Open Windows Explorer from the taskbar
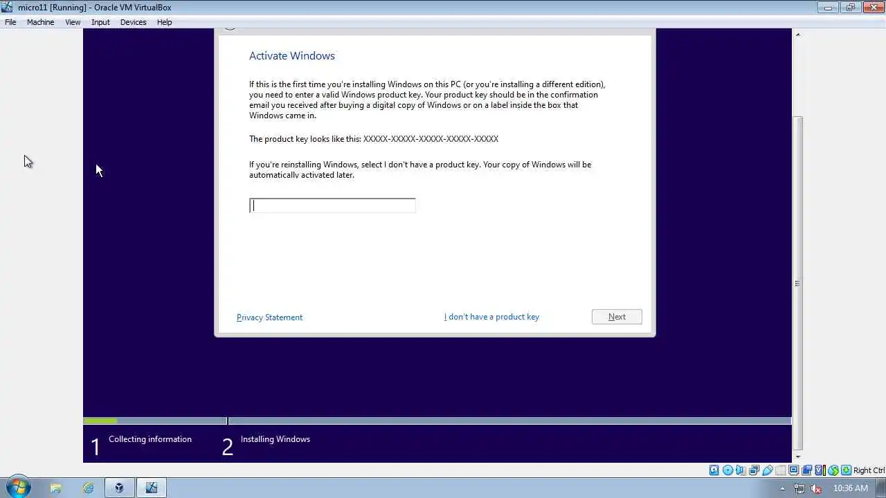 (x=55, y=488)
